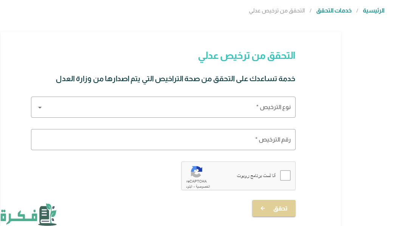Go to الرئيسية in the breadcrumb
This screenshot has width=395, height=226.
(373, 11)
